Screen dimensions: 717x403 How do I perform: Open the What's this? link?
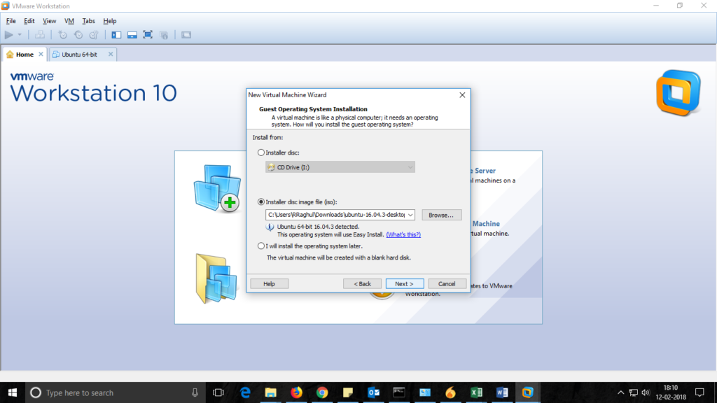(403, 234)
